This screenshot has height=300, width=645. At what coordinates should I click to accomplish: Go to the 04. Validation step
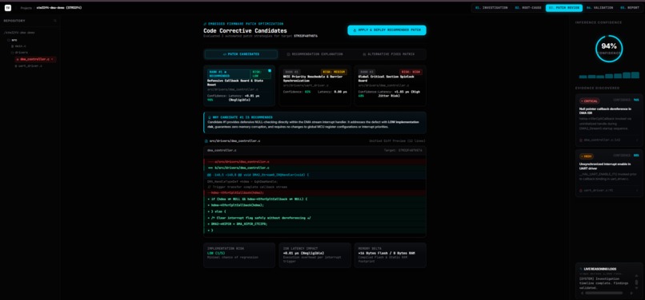[x=599, y=8]
